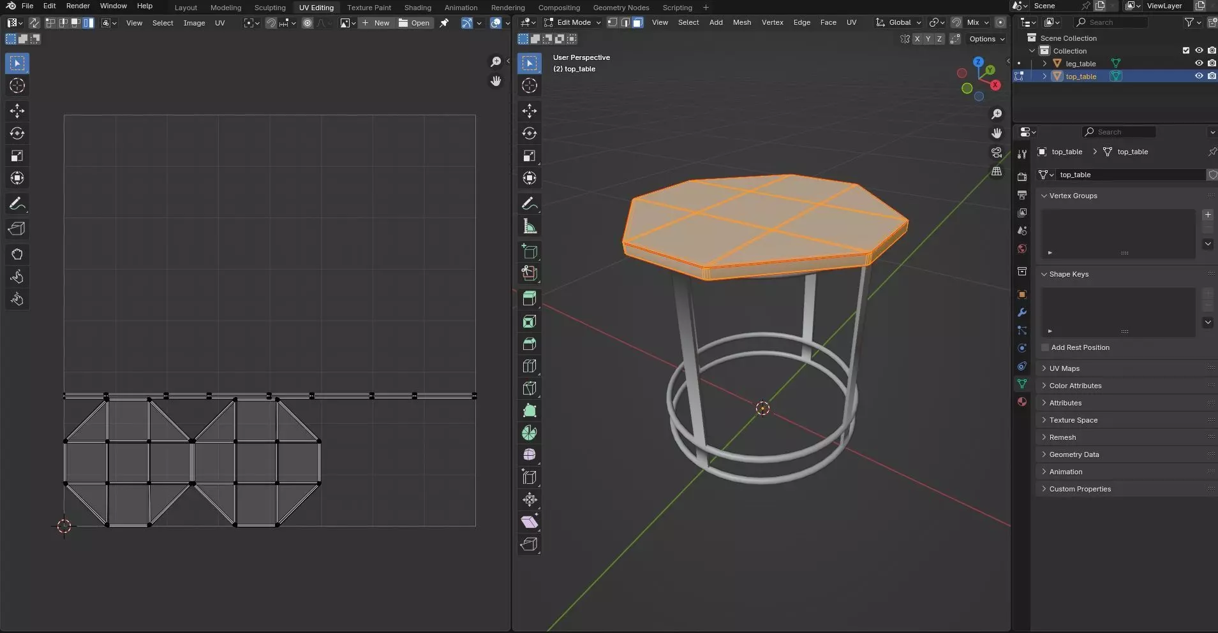This screenshot has height=633, width=1218.
Task: Toggle X mirror axis in viewport header
Action: (917, 39)
